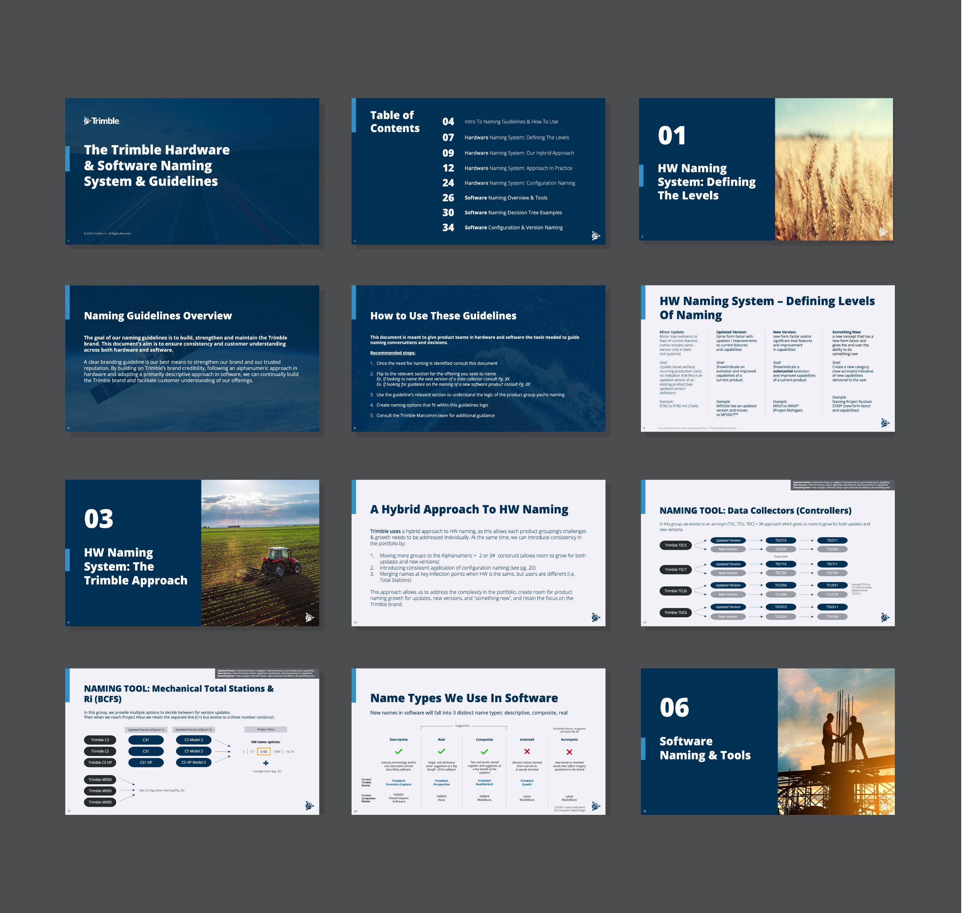Image resolution: width=962 pixels, height=913 pixels.
Task: Click the TSC511 pill
Action: [832, 540]
